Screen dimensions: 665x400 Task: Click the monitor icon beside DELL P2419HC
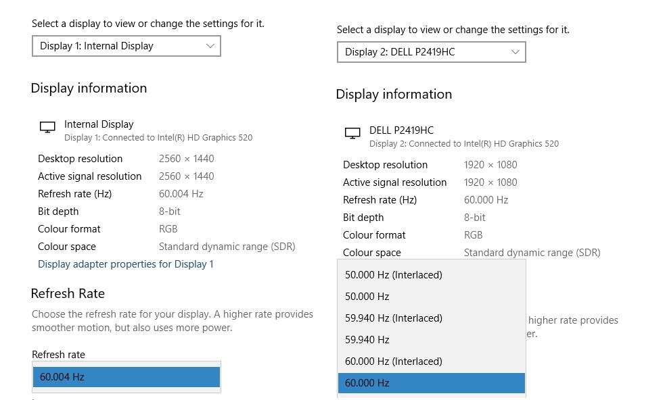point(352,133)
